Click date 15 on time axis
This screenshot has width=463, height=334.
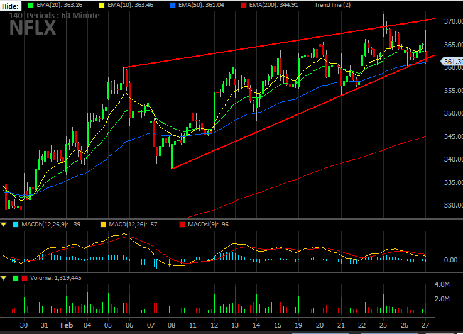[x=278, y=325]
